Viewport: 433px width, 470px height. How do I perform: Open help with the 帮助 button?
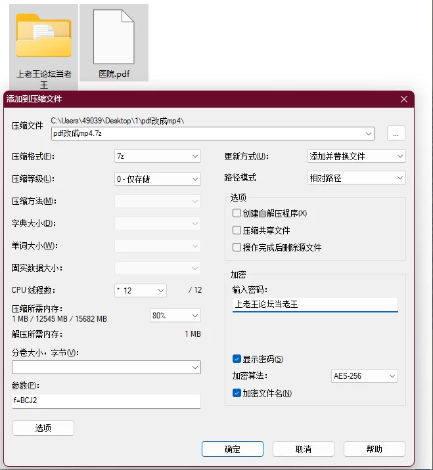374,449
